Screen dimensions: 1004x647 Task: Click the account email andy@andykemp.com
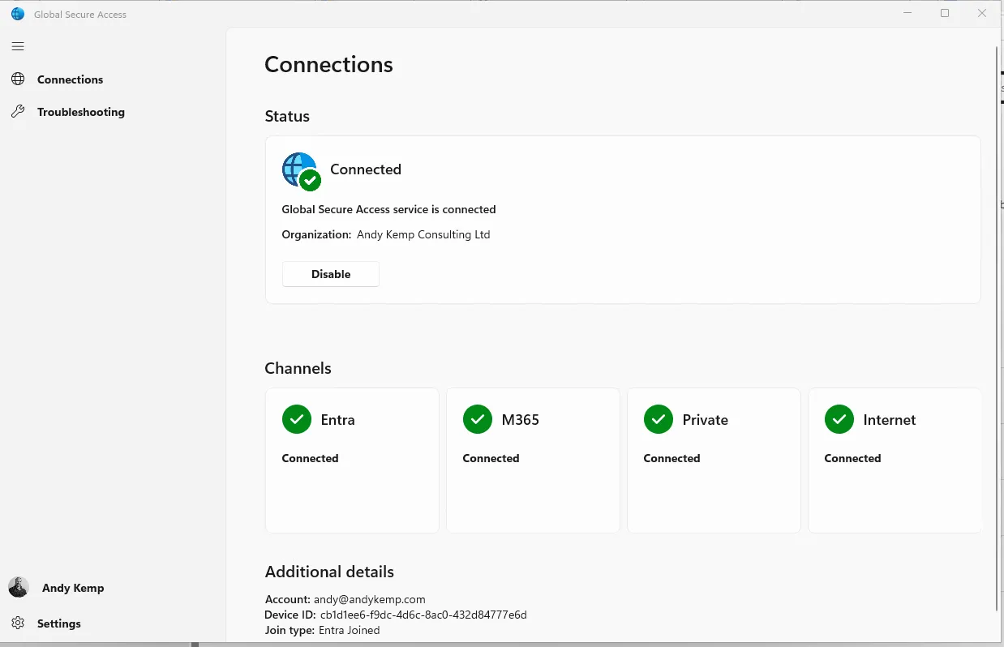(370, 600)
